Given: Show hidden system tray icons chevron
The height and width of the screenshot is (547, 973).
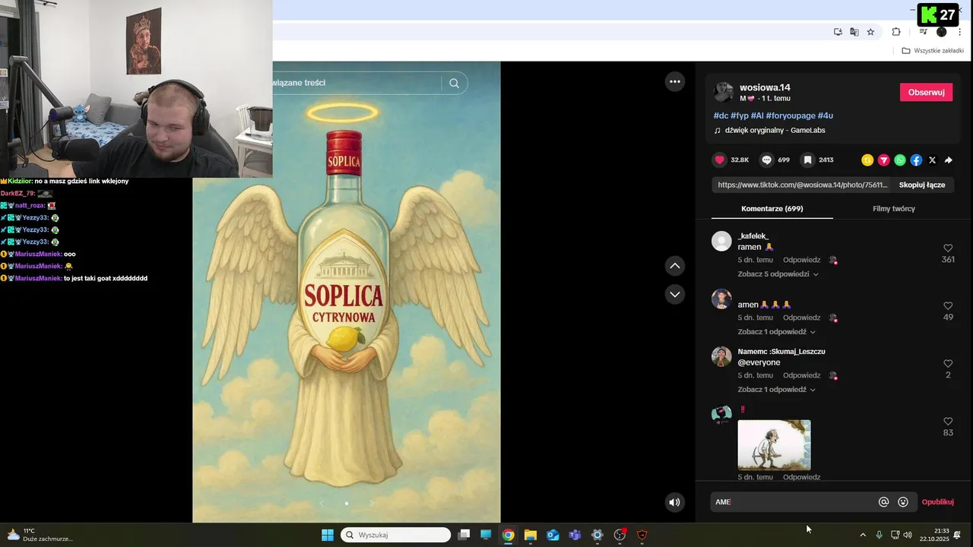Looking at the screenshot, I should 863,535.
